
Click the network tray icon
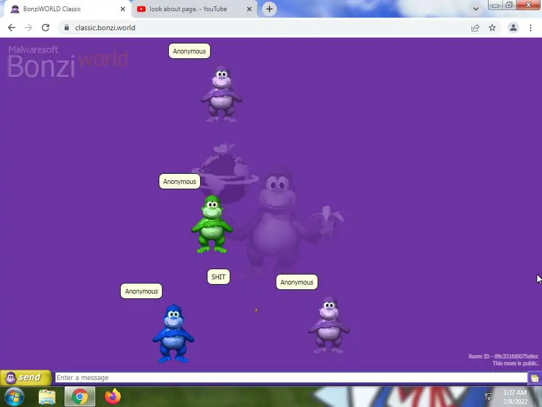[x=489, y=396]
